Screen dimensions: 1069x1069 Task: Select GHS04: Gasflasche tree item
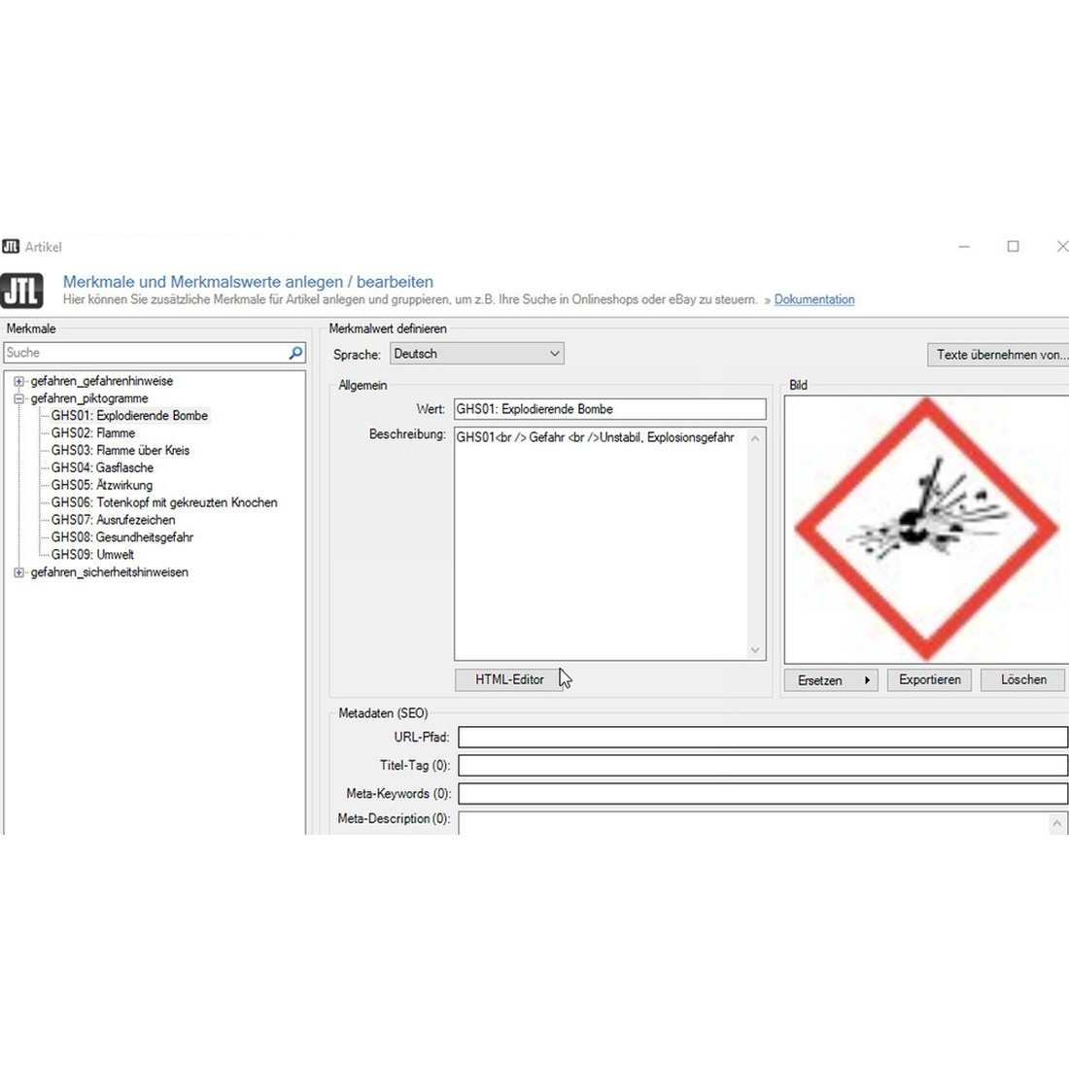(x=102, y=467)
